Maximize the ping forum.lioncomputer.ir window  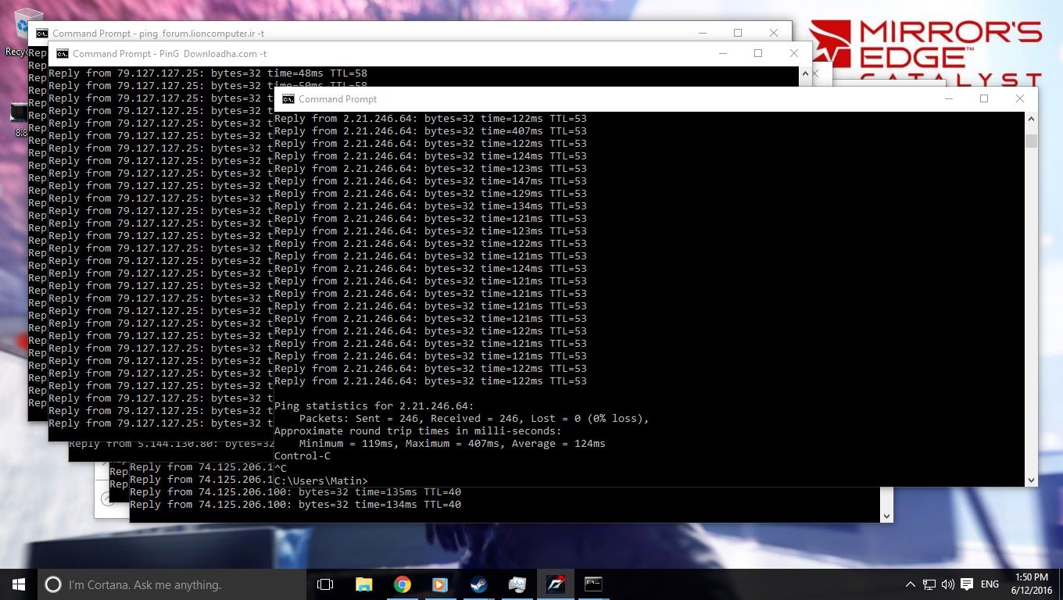[738, 33]
